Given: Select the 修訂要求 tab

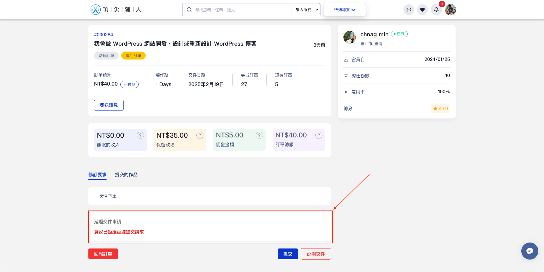Looking at the screenshot, I should pyautogui.click(x=97, y=175).
